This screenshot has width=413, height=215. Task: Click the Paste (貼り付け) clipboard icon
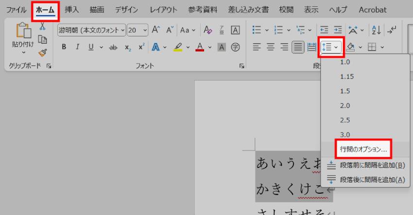(x=23, y=30)
